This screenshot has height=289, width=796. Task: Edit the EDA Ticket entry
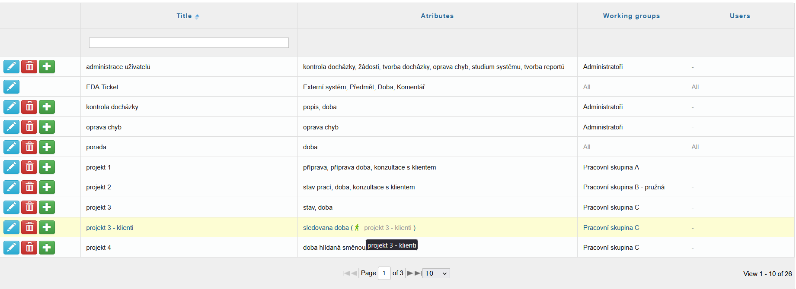[x=11, y=87]
